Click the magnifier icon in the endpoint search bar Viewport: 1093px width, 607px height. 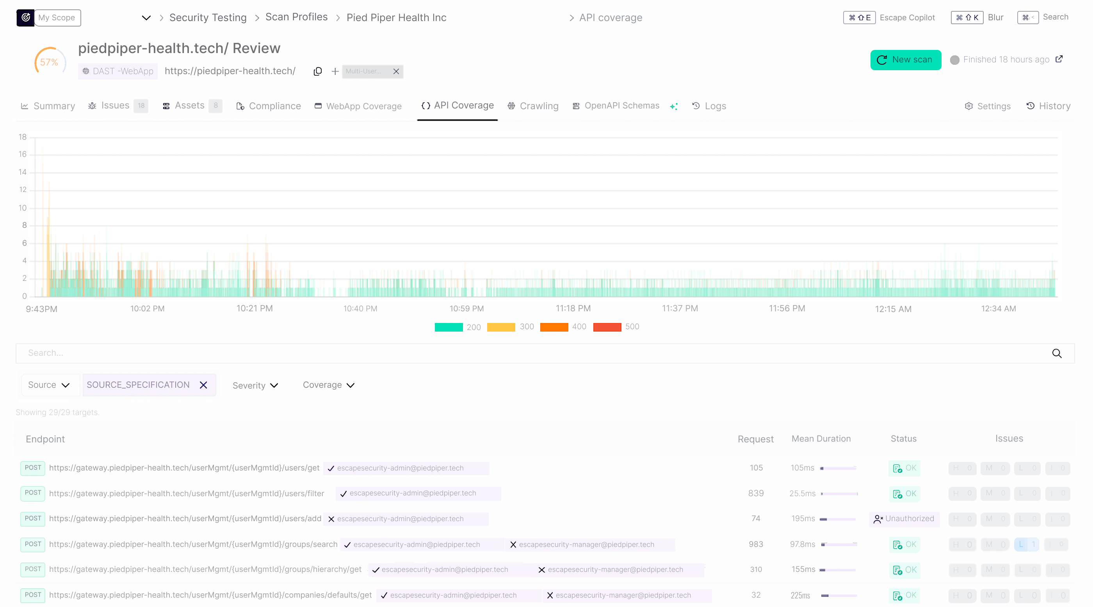click(x=1057, y=353)
